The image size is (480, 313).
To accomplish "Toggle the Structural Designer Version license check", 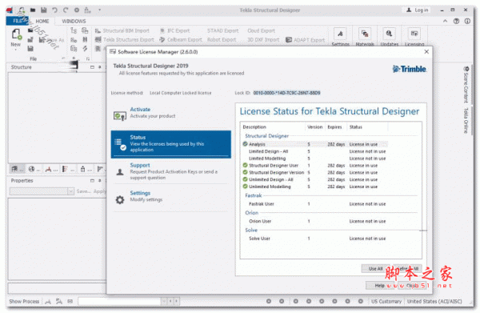I will coord(245,172).
